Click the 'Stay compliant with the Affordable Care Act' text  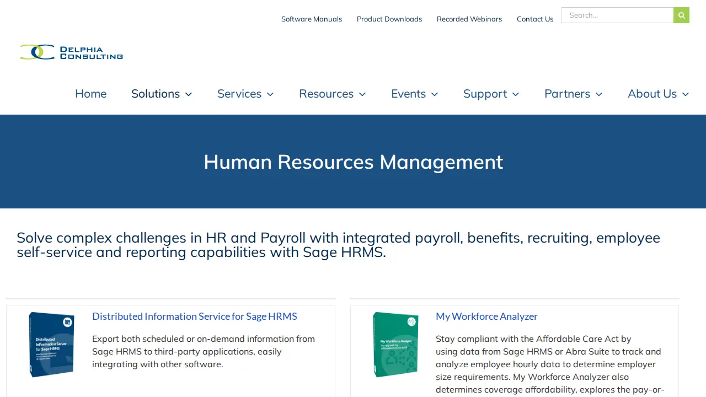pyautogui.click(x=550, y=365)
